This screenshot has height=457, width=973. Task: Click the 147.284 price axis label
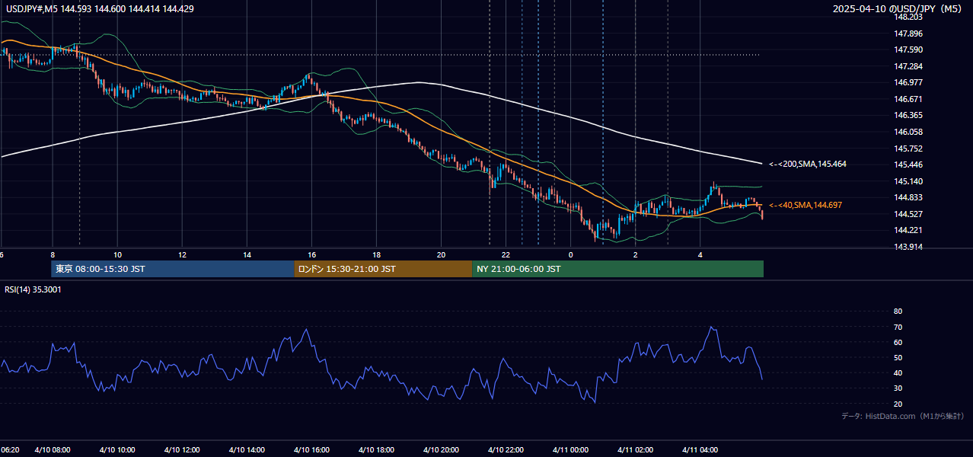coord(908,66)
